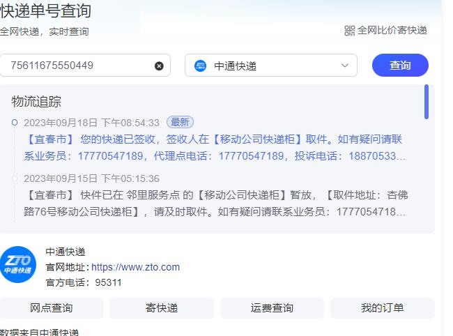Click the tracking number input field
Viewport: 453px width, 336px height.
point(85,66)
